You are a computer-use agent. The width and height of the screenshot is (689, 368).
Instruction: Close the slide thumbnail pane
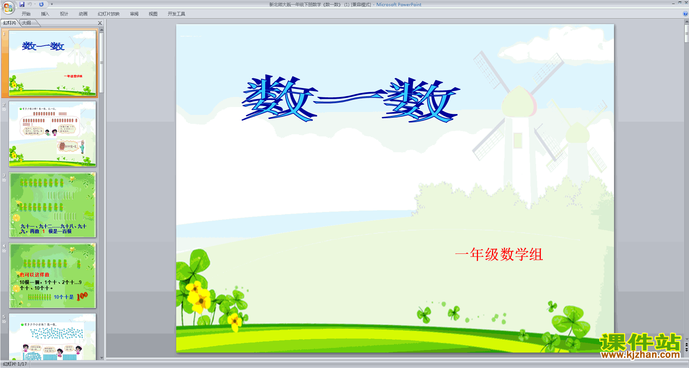click(100, 23)
